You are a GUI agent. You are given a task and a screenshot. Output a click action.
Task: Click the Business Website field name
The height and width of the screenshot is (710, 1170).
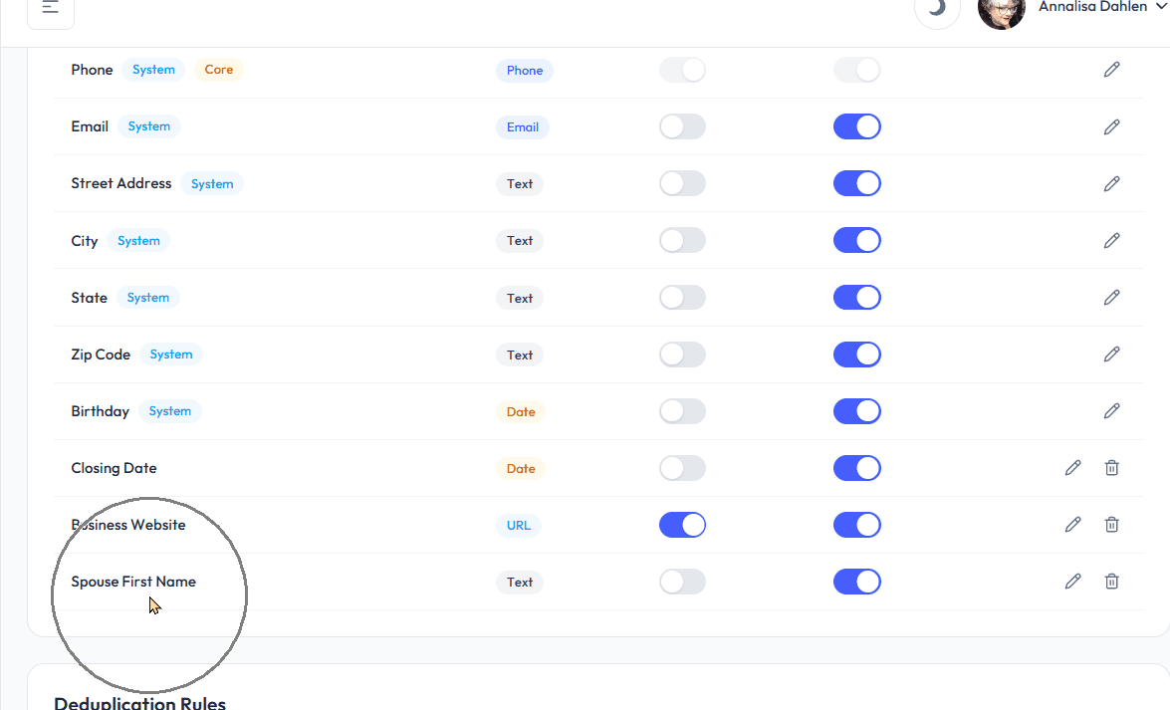click(x=128, y=525)
